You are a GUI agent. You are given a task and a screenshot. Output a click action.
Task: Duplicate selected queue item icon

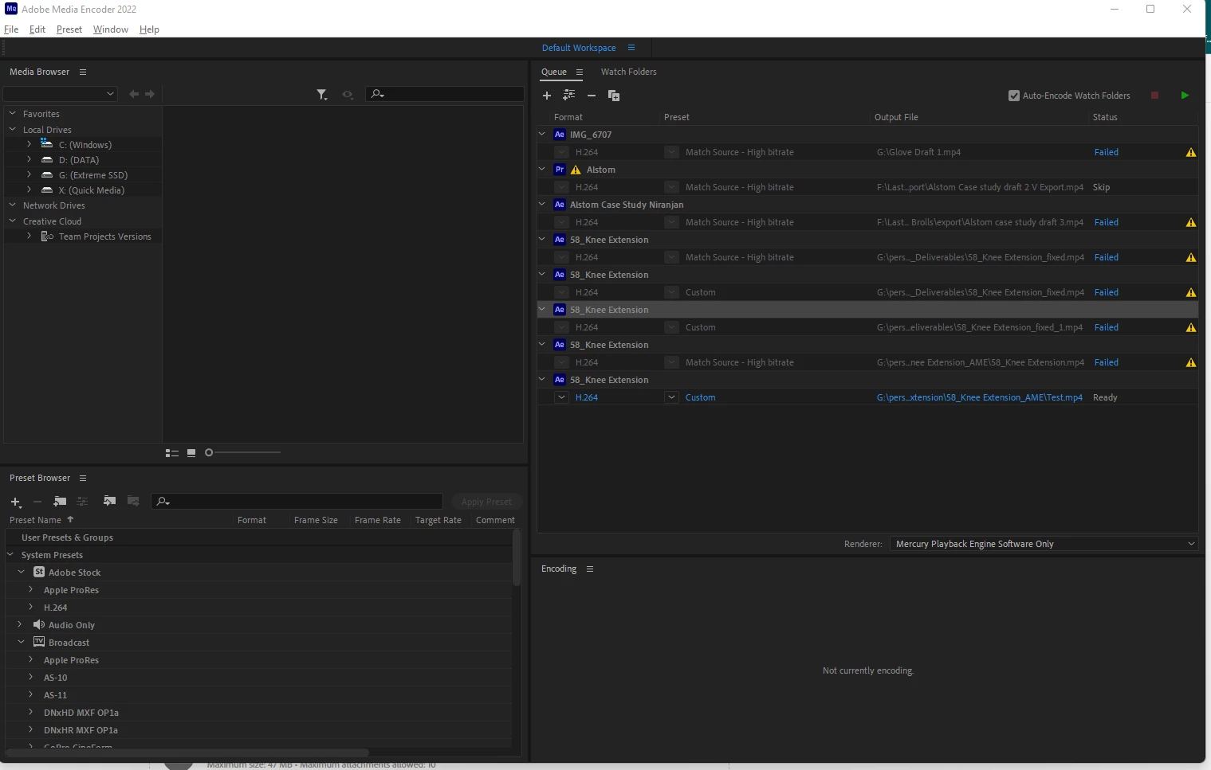point(614,96)
